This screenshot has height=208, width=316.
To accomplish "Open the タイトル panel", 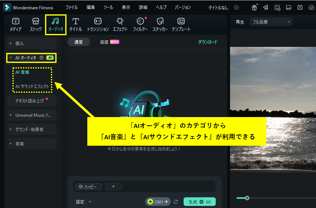I will click(76, 24).
